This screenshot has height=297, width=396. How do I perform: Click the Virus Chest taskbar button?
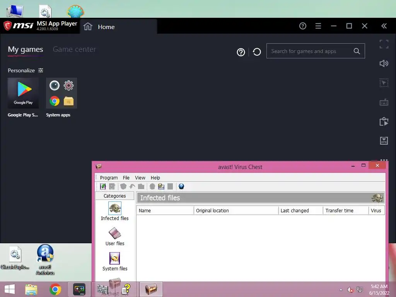(151, 289)
